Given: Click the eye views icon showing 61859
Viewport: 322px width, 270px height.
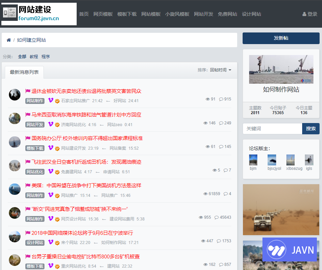Looking at the screenshot, I should (205, 194).
